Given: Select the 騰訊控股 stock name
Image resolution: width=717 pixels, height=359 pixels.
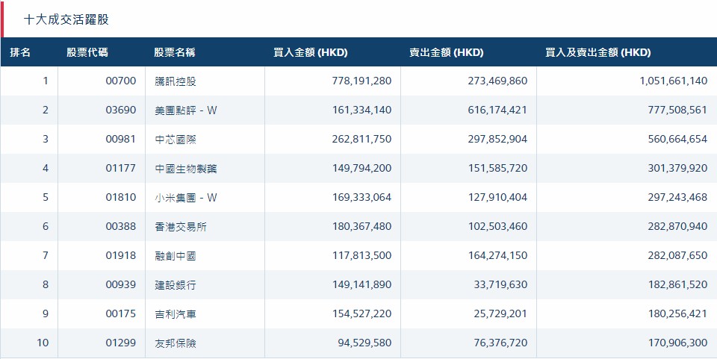Looking at the screenshot, I should (176, 81).
